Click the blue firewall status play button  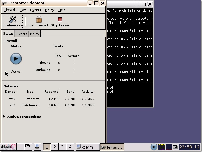[16, 58]
